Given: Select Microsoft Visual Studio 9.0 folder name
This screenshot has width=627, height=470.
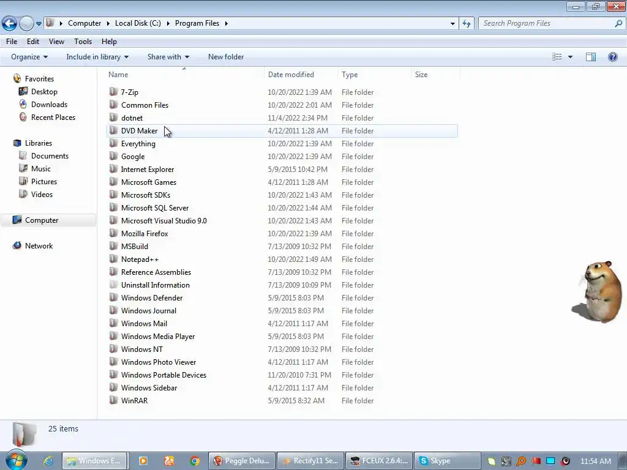Looking at the screenshot, I should tap(164, 220).
